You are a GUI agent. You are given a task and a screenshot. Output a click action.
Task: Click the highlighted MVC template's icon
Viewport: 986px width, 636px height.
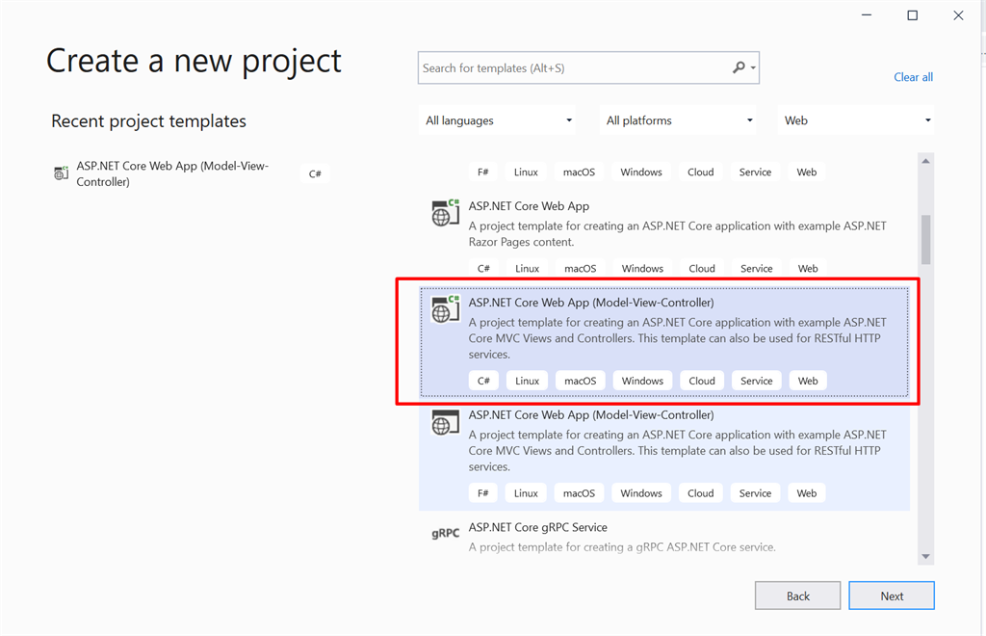tap(444, 309)
